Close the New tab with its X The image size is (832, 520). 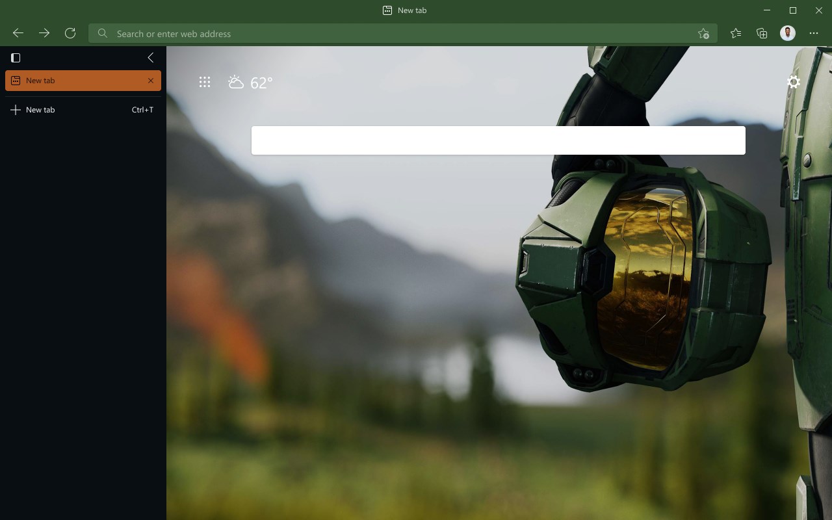(x=151, y=81)
